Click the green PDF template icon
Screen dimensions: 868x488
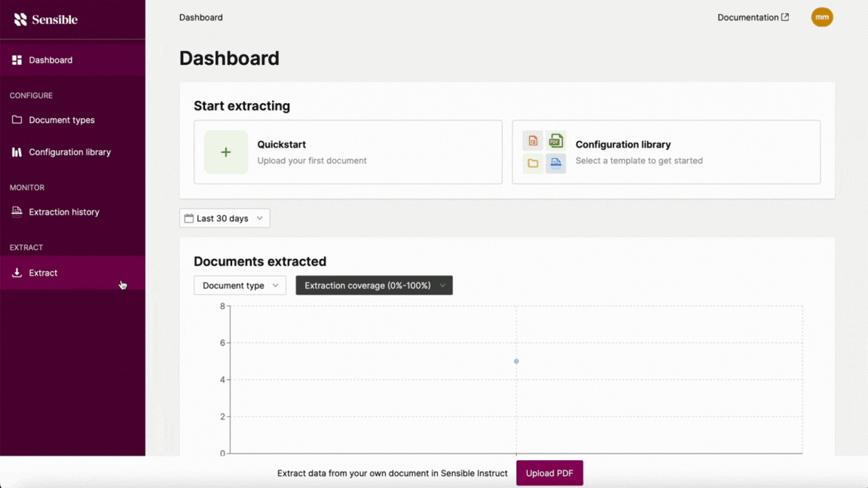click(x=555, y=141)
